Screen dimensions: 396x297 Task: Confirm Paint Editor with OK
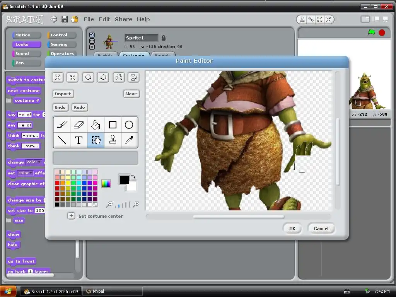pos(292,229)
